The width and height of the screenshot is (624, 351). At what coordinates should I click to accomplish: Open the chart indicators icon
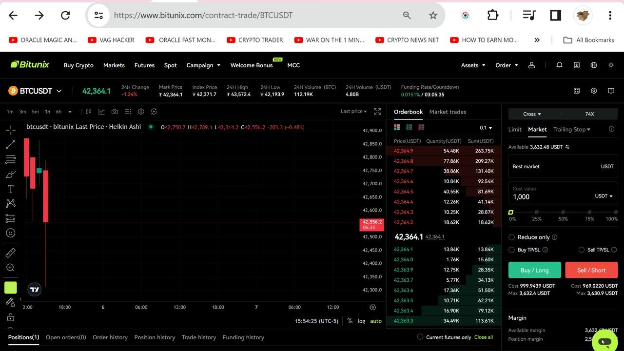[x=101, y=112]
